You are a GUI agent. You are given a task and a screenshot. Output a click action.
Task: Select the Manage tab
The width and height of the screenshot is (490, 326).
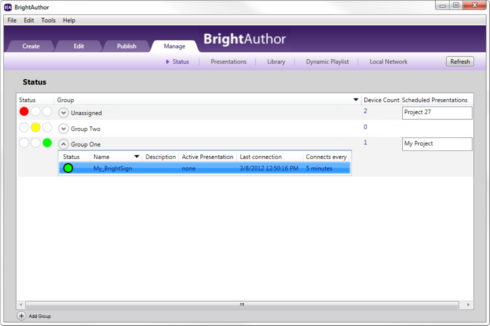point(174,46)
